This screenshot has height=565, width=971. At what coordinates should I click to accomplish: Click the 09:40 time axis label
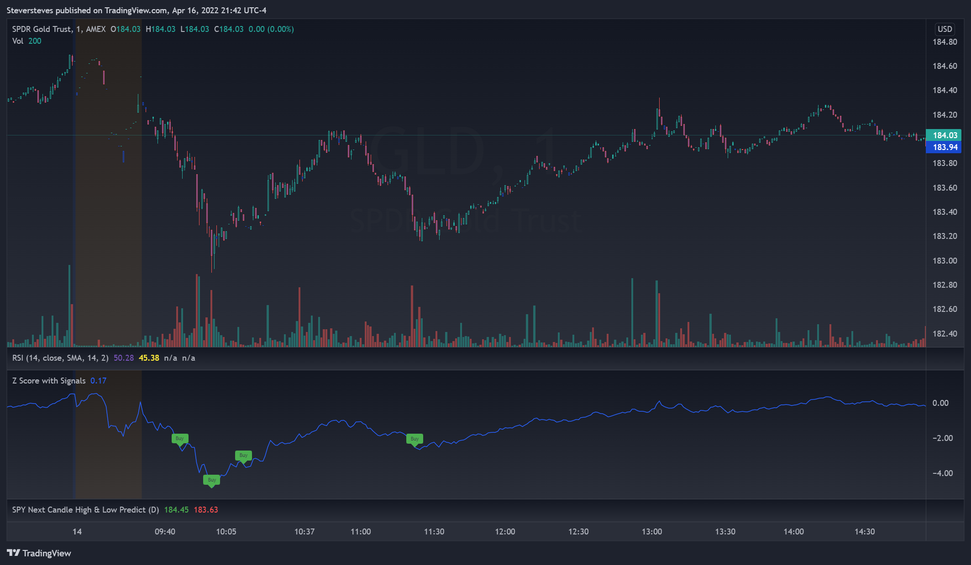(165, 532)
